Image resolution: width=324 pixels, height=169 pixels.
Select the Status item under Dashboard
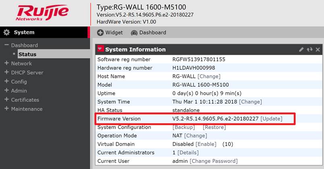pos(27,54)
